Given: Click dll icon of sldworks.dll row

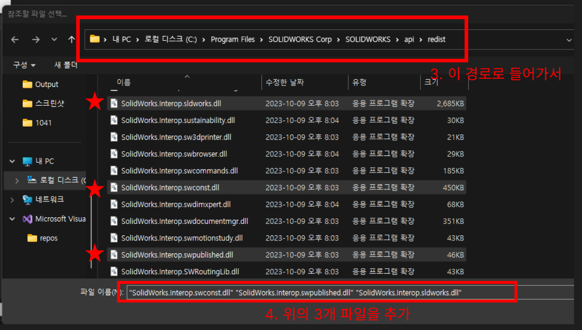Looking at the screenshot, I should [114, 103].
